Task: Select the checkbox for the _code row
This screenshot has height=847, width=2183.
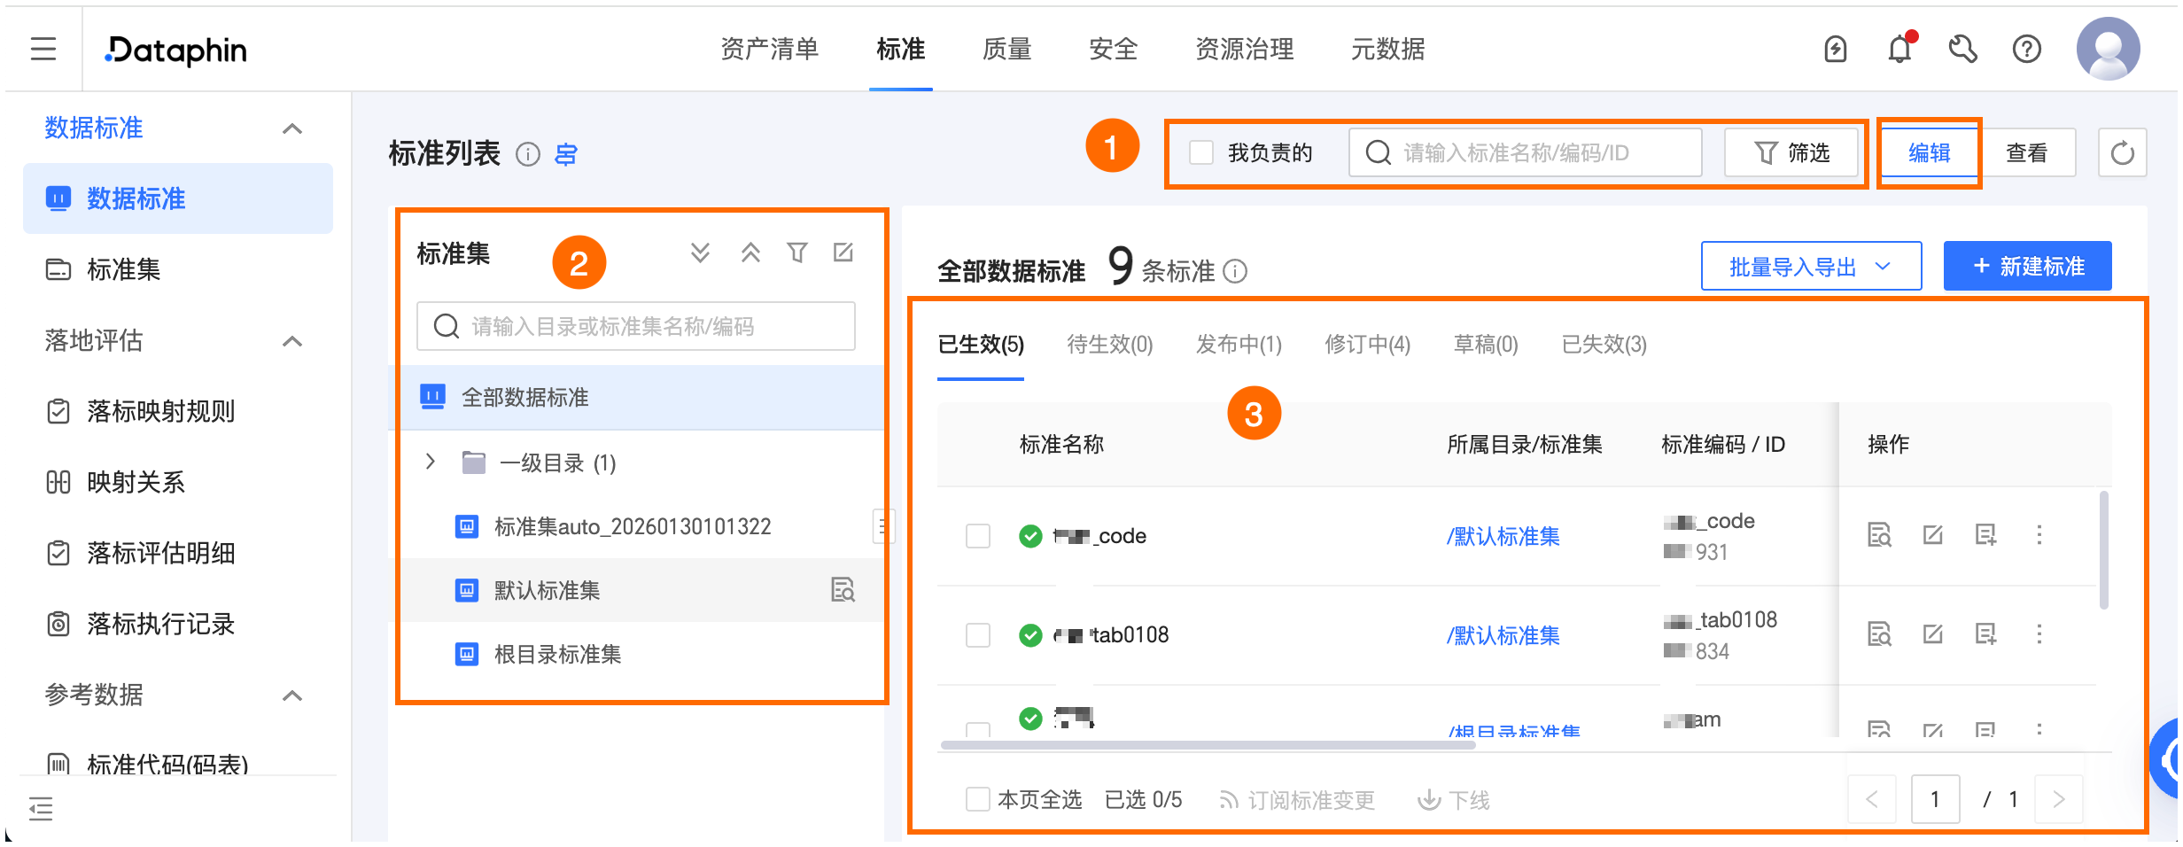Action: [x=978, y=536]
